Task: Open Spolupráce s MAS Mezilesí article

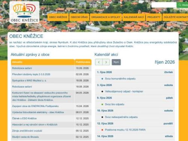Action: (x=29, y=80)
